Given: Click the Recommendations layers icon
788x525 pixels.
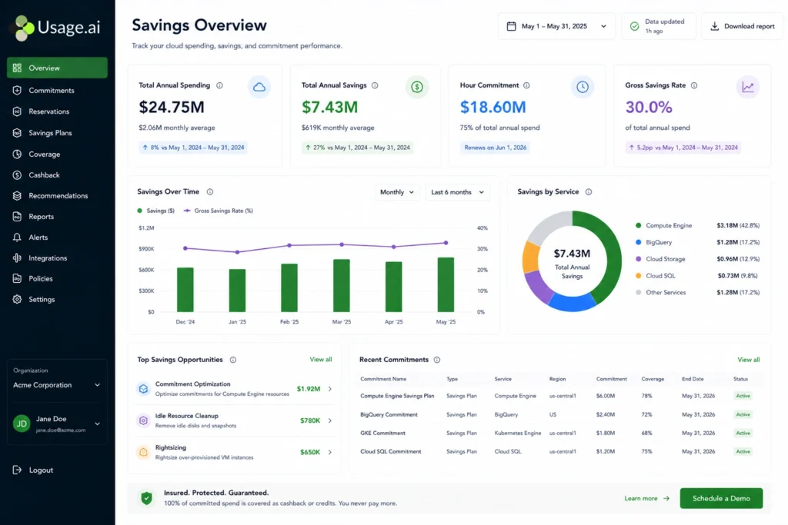Looking at the screenshot, I should 17,196.
